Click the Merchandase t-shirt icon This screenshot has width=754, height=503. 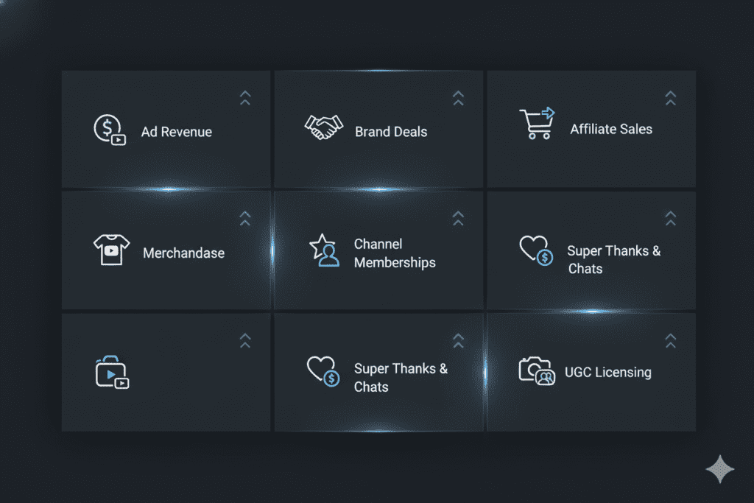coord(111,250)
